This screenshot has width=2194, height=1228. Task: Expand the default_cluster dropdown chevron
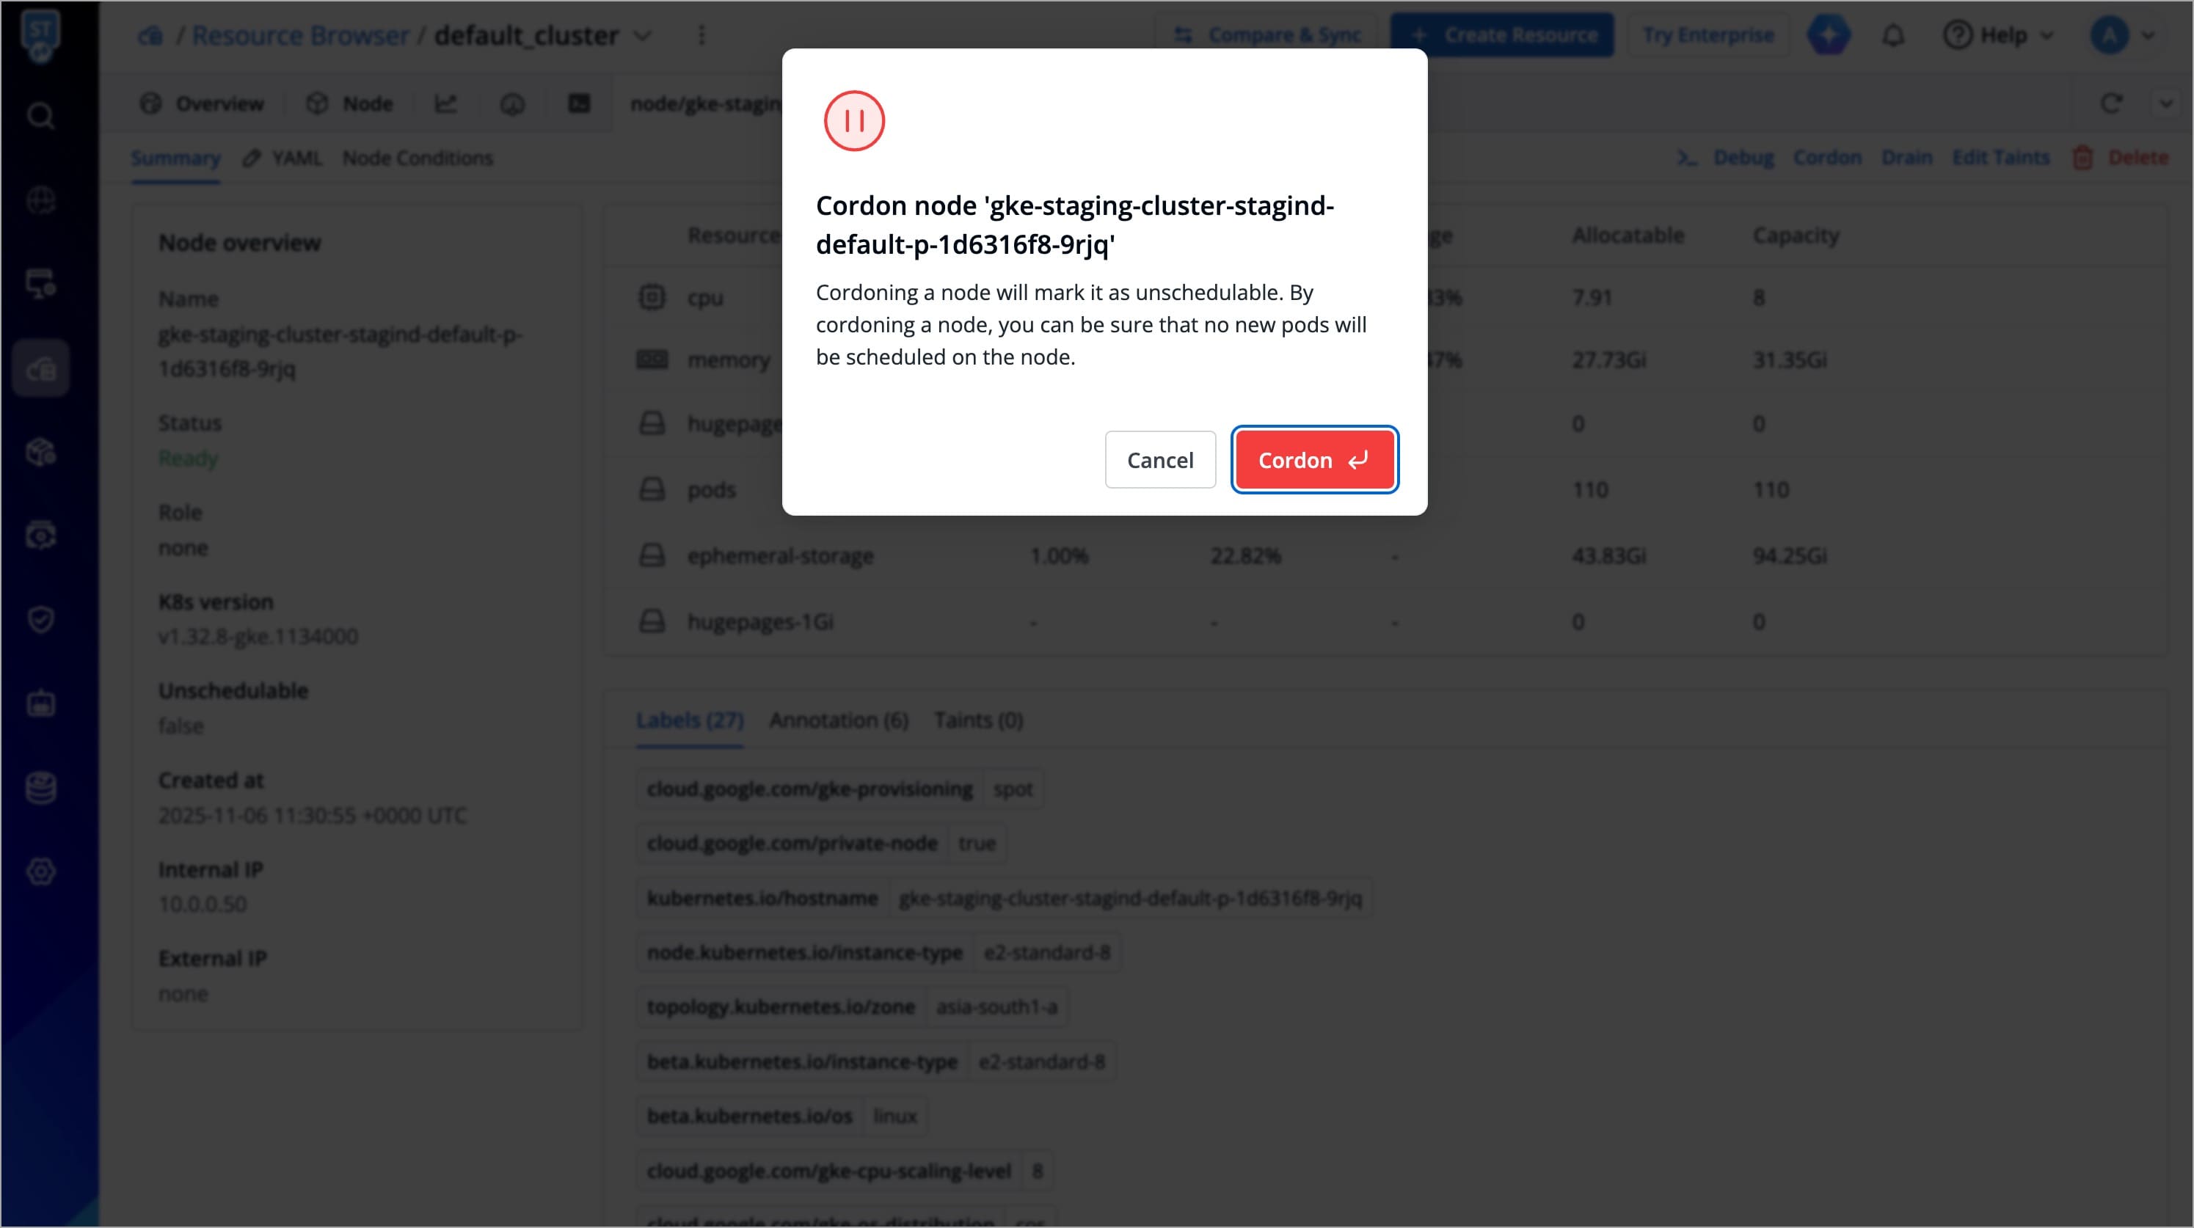[643, 36]
